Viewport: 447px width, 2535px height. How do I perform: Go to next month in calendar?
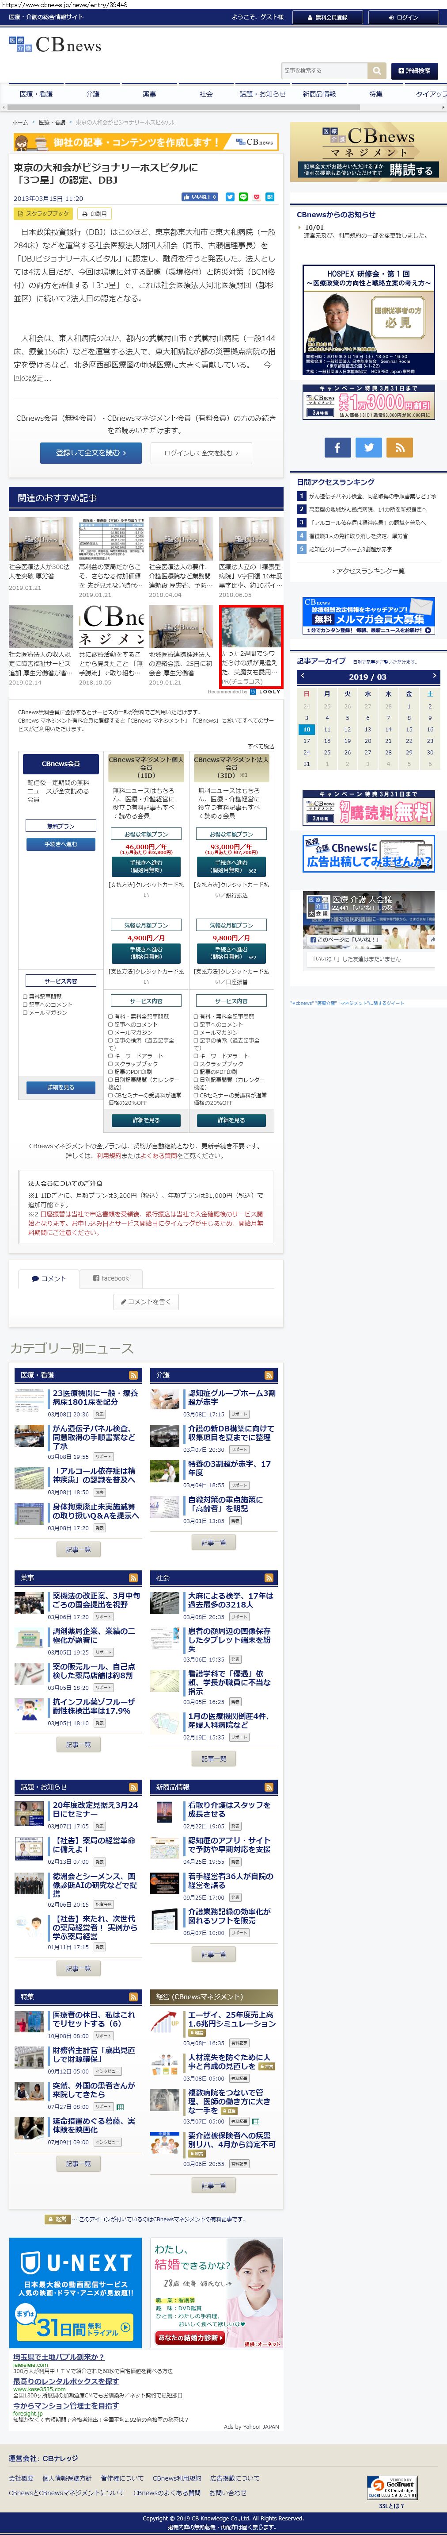click(433, 676)
